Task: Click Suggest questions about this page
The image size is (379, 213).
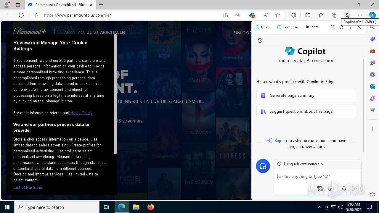Action: [306, 112]
